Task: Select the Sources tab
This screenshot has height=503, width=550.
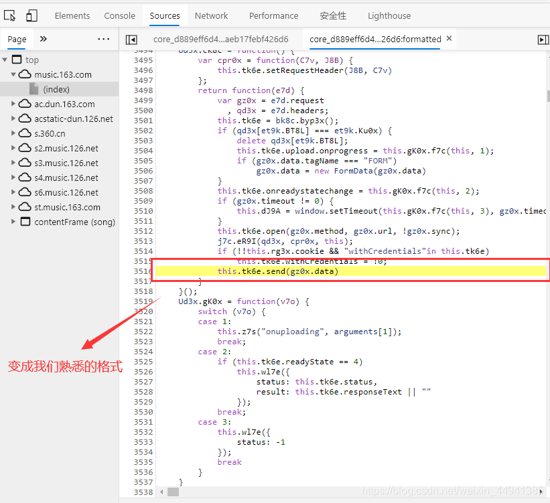Action: pos(165,16)
